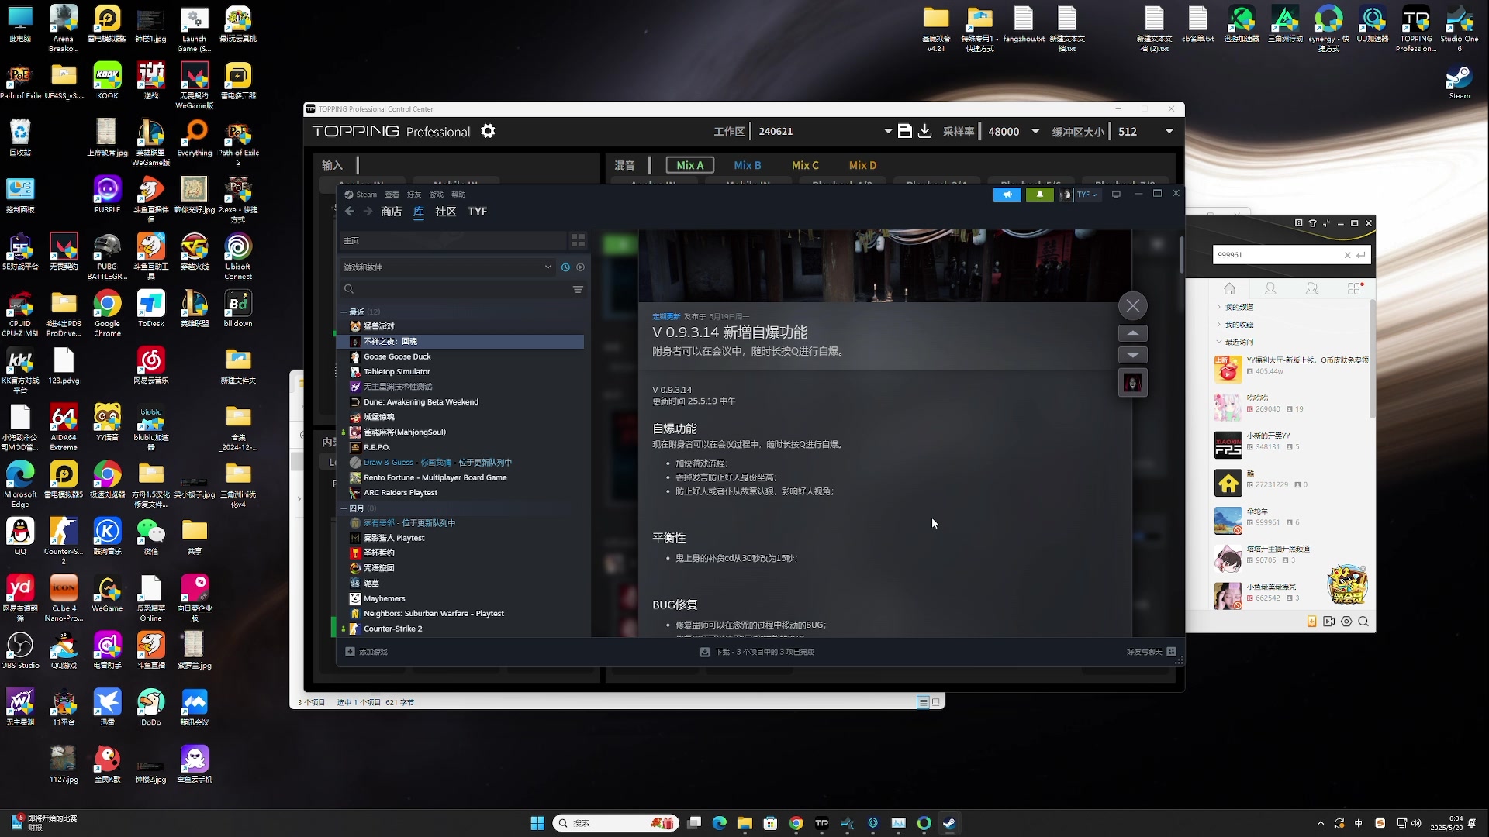
Task: Open YY skin shirt icon in title bar
Action: point(1312,223)
